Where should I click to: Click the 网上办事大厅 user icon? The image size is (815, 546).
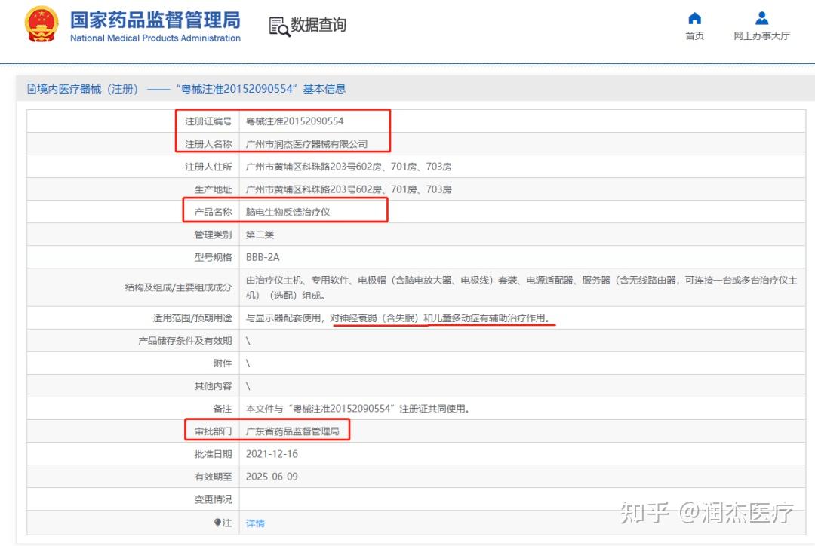761,18
